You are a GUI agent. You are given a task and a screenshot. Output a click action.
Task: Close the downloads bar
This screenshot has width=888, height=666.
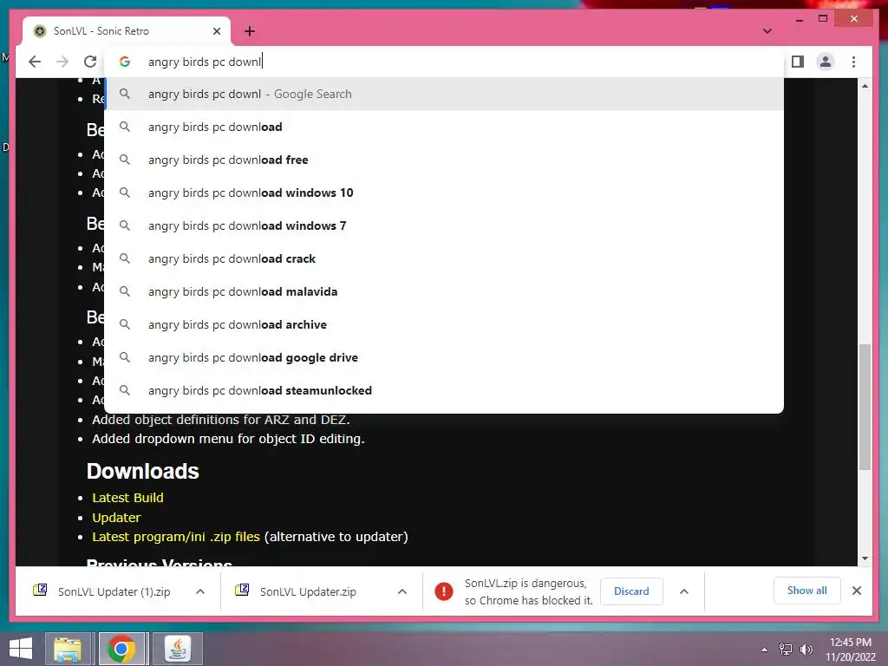[856, 591]
